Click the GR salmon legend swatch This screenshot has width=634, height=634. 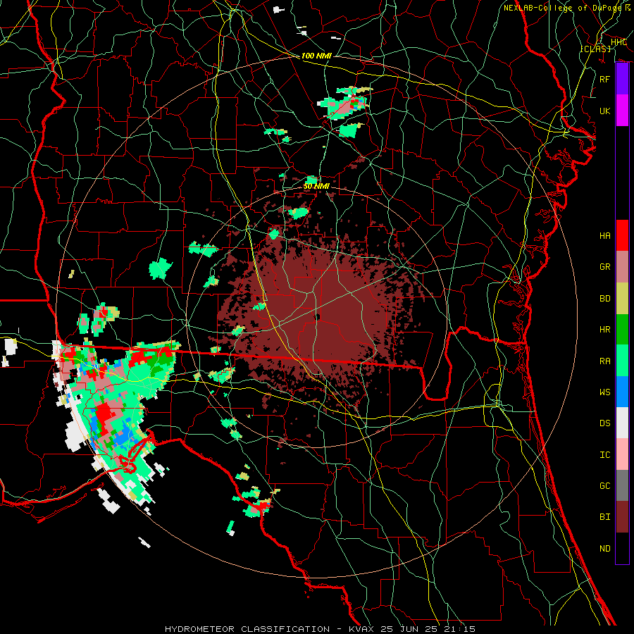pos(622,267)
